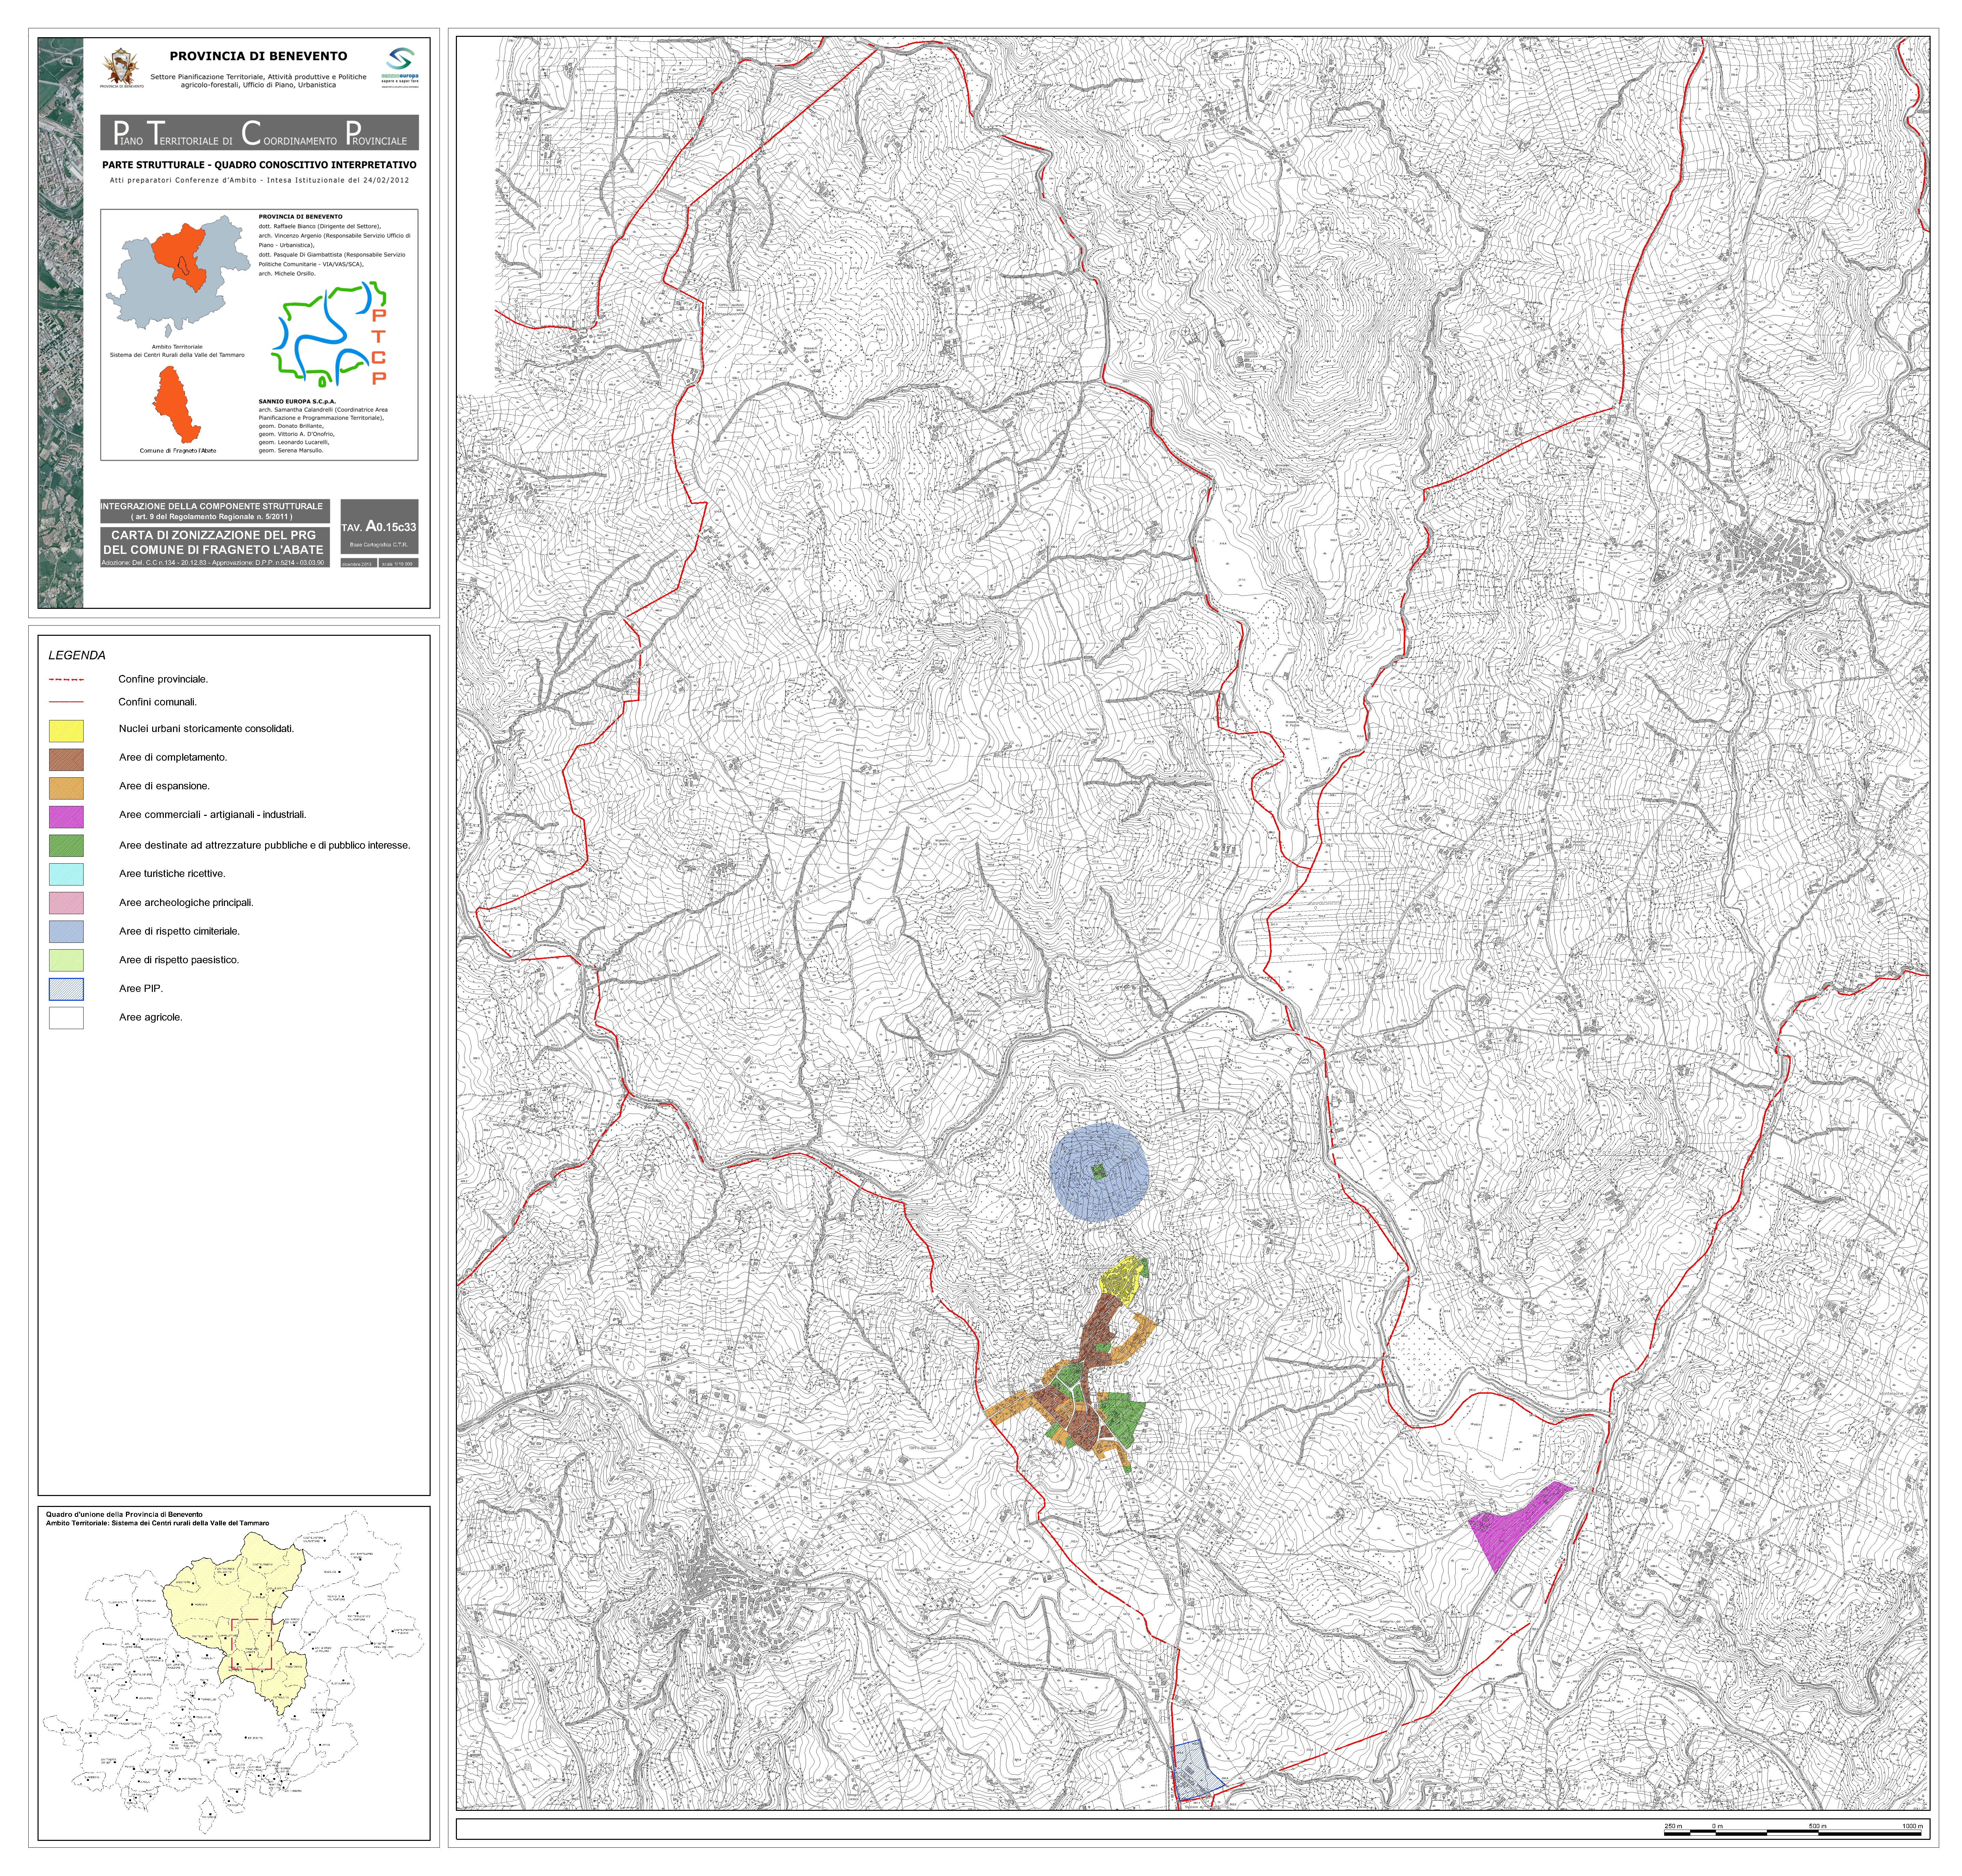Click the light green 'Aree di rispetto paesistico' swatch
Image resolution: width=1962 pixels, height=1876 pixels.
(66, 960)
